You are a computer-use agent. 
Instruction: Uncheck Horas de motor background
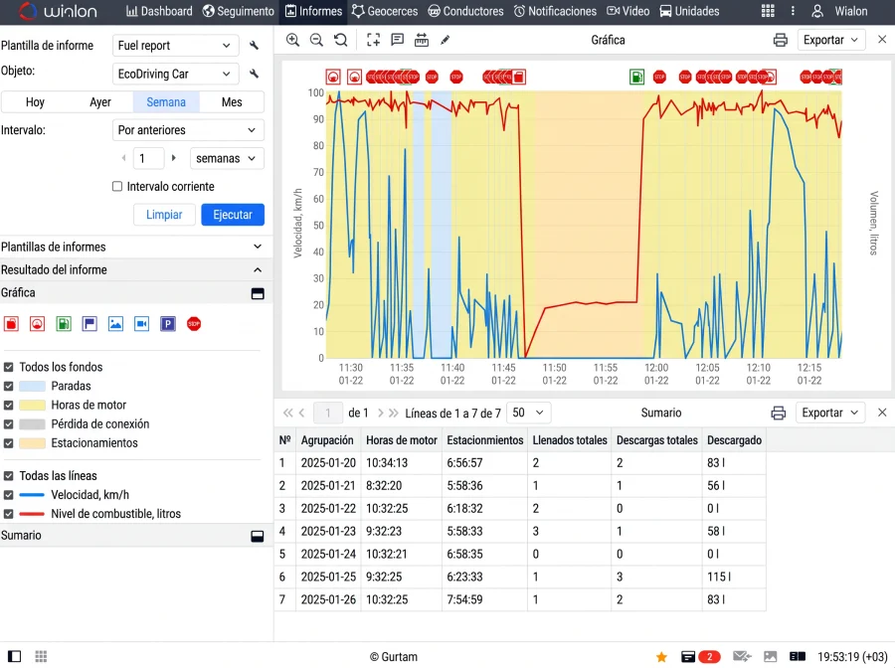pyautogui.click(x=9, y=405)
